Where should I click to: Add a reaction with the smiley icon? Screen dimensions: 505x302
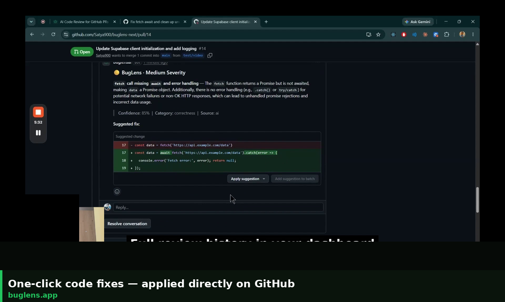[117, 192]
